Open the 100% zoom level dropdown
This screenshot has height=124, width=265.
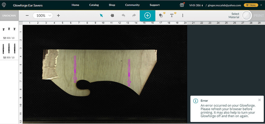43,16
